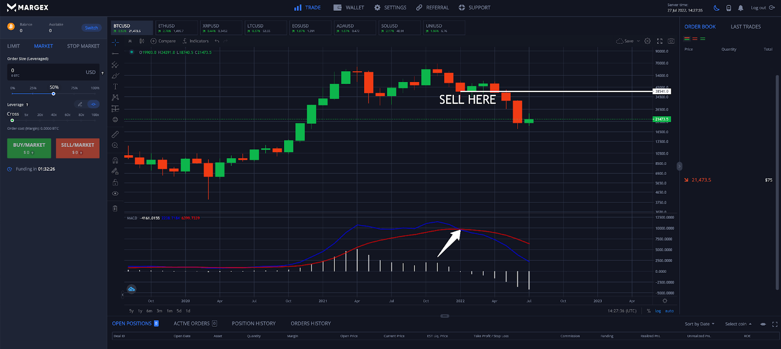Viewport: 781px width, 349px height.
Task: Open notifications bell icon
Action: (x=740, y=8)
